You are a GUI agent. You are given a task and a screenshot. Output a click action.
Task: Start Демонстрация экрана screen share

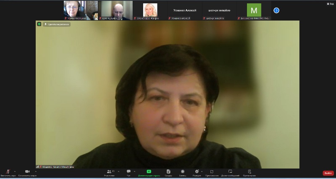point(149,173)
